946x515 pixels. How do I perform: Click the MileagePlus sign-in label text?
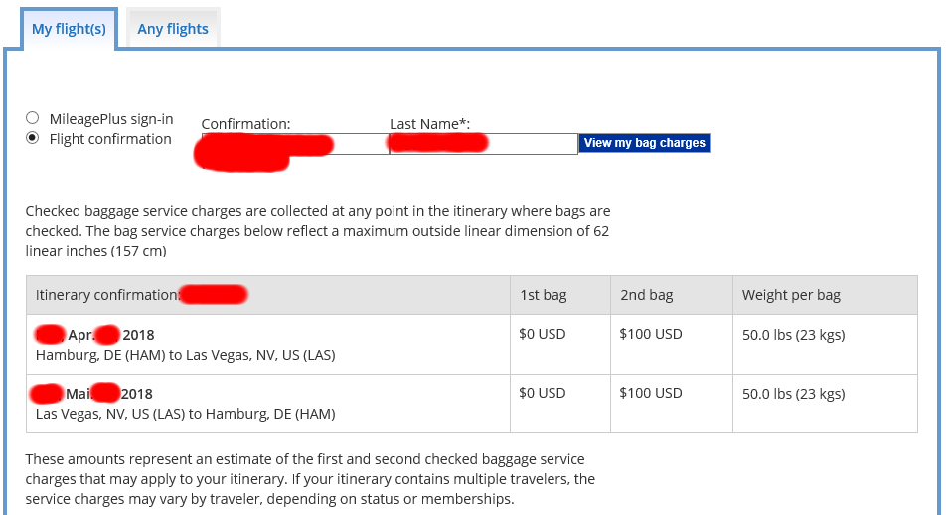pyautogui.click(x=111, y=118)
